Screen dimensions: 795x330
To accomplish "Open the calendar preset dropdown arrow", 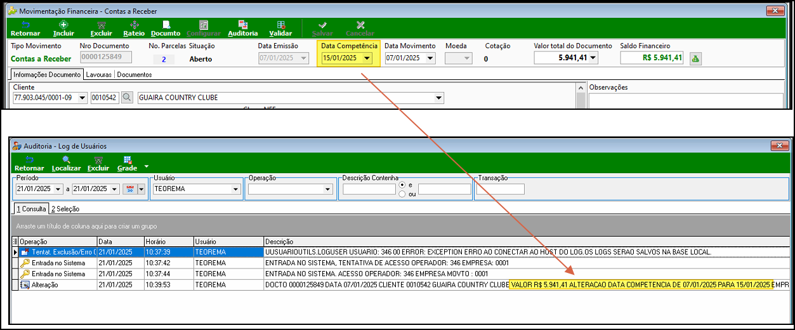I will (140, 189).
